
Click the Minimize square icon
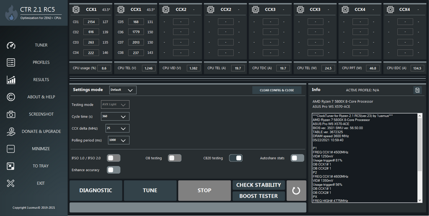(x=10, y=149)
